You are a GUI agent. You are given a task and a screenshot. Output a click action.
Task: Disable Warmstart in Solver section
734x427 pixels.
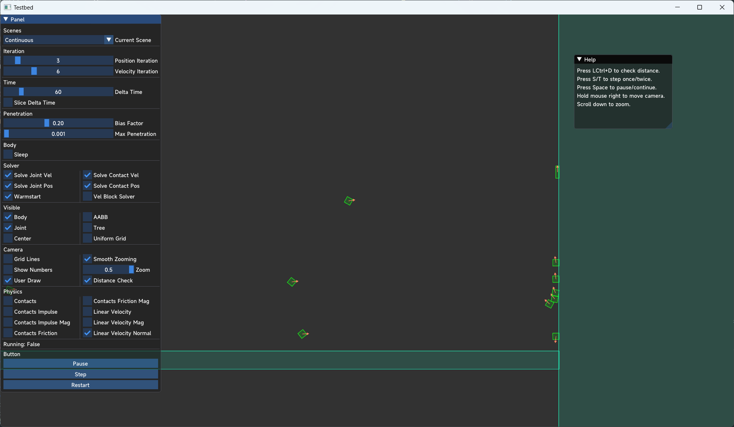tap(8, 197)
